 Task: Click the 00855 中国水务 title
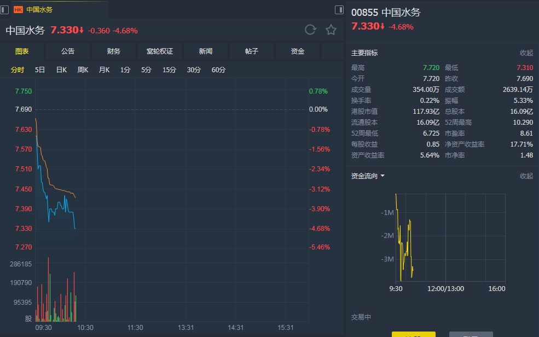(x=386, y=13)
